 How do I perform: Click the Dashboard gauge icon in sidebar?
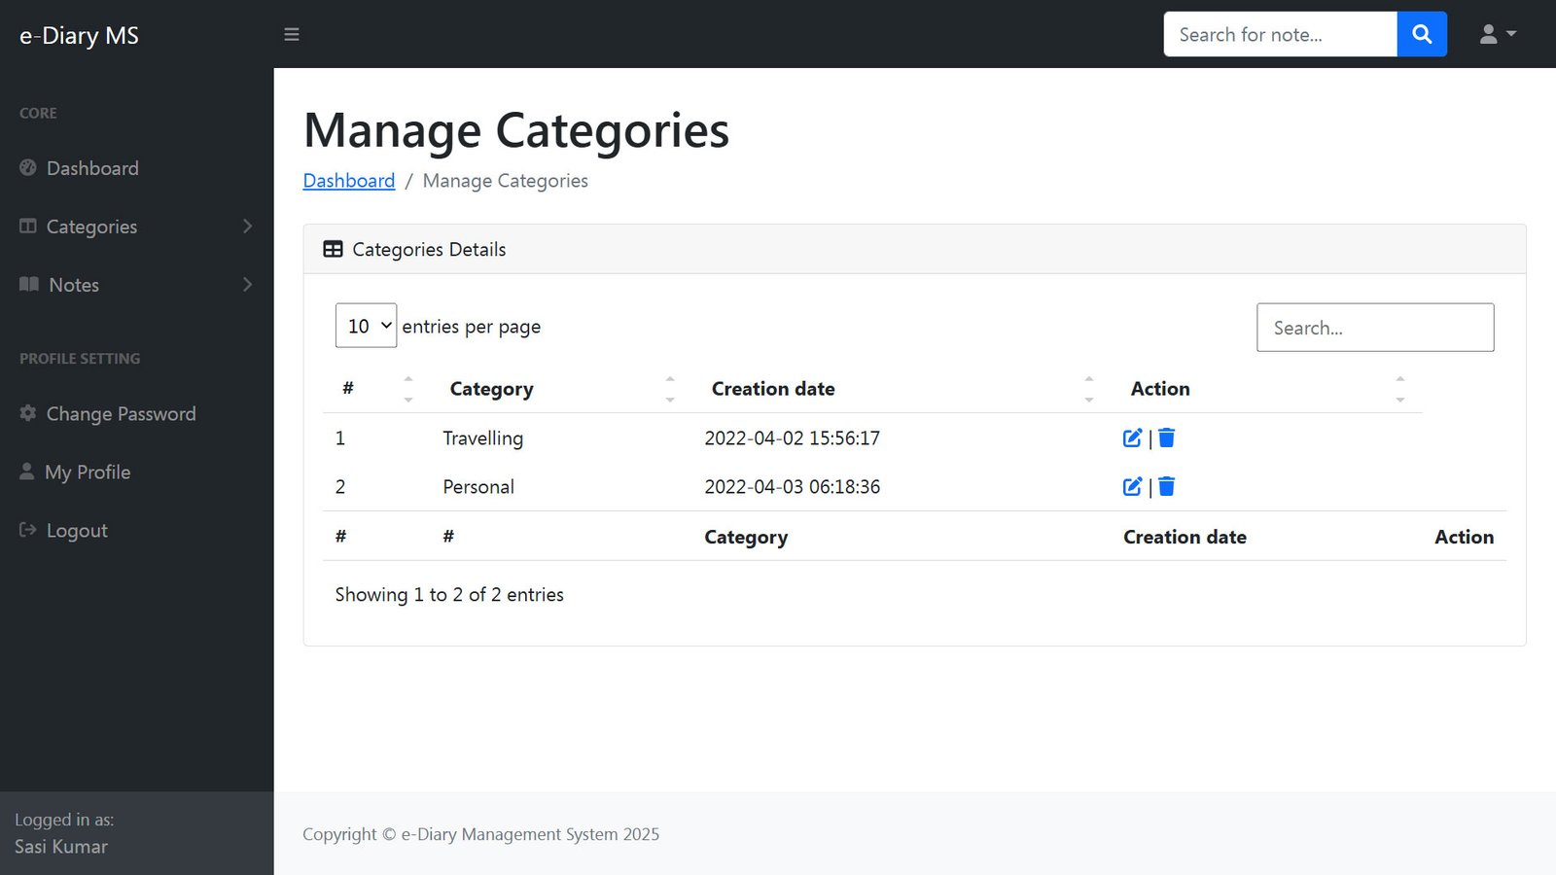tap(28, 167)
